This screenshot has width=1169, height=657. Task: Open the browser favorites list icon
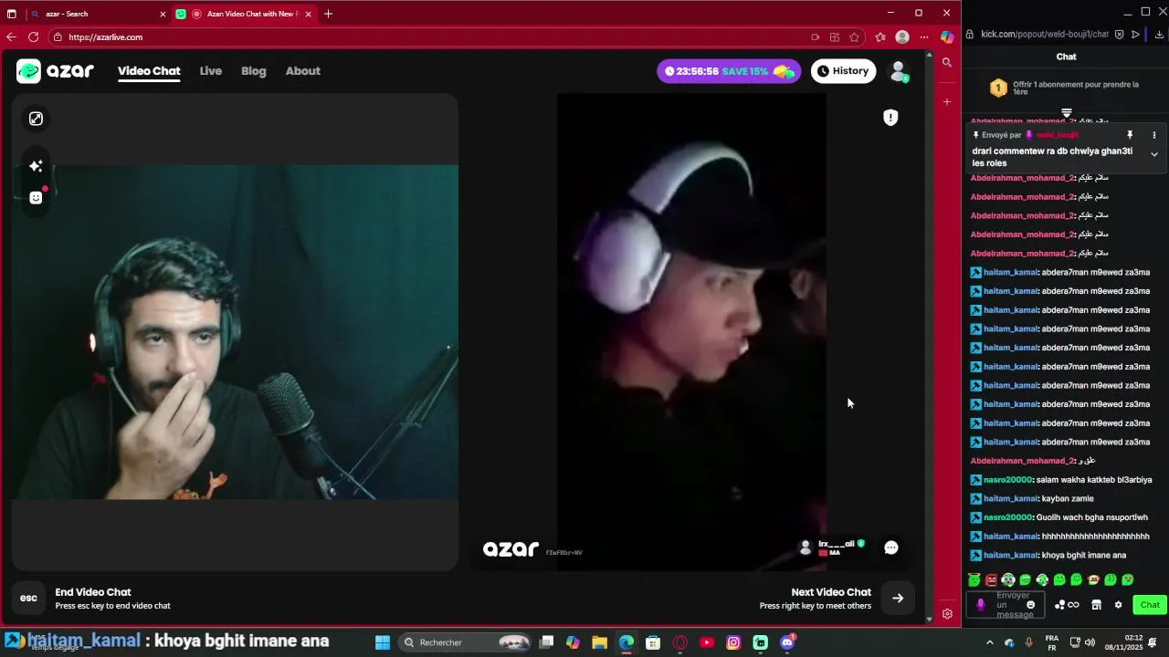(x=880, y=37)
